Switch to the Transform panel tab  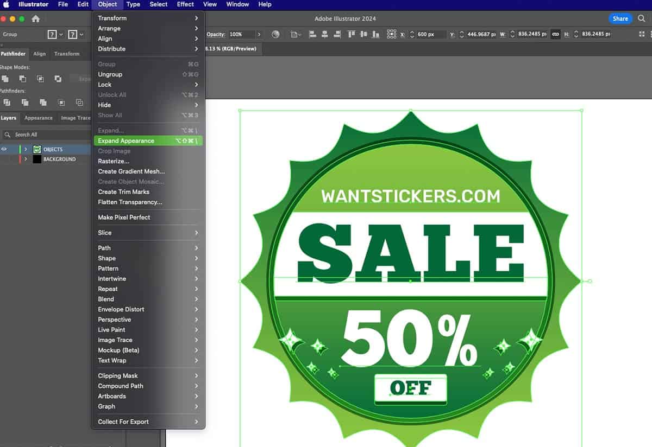pyautogui.click(x=67, y=54)
